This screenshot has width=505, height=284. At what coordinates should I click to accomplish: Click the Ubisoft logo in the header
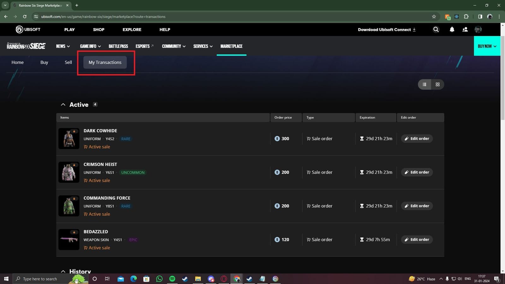coord(28,29)
